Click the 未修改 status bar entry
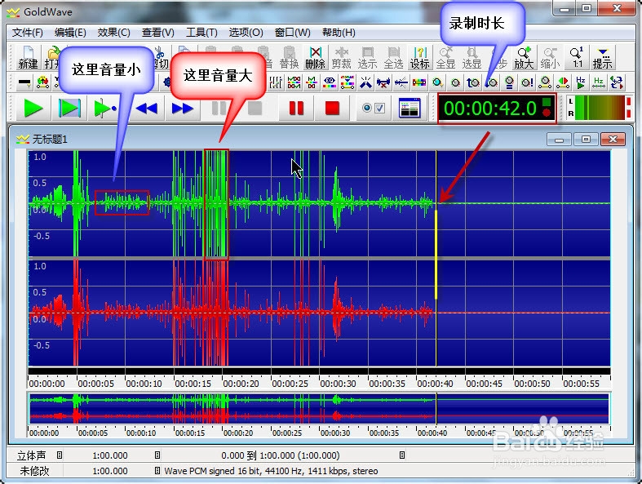 pyautogui.click(x=34, y=471)
